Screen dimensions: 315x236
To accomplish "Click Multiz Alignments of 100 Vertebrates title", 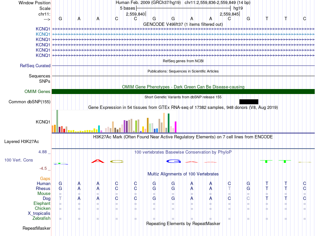I will [x=183, y=174].
